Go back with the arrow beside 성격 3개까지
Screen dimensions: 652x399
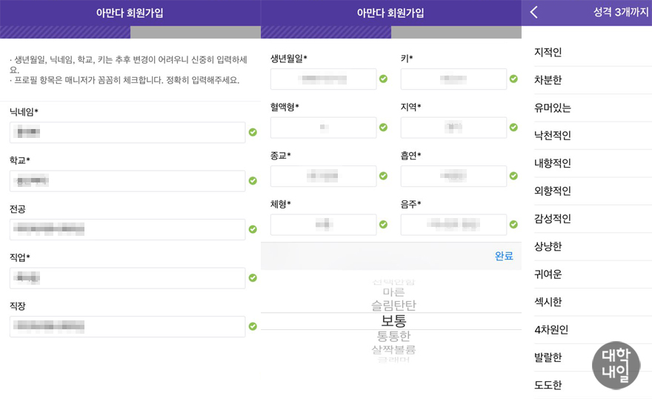[534, 12]
